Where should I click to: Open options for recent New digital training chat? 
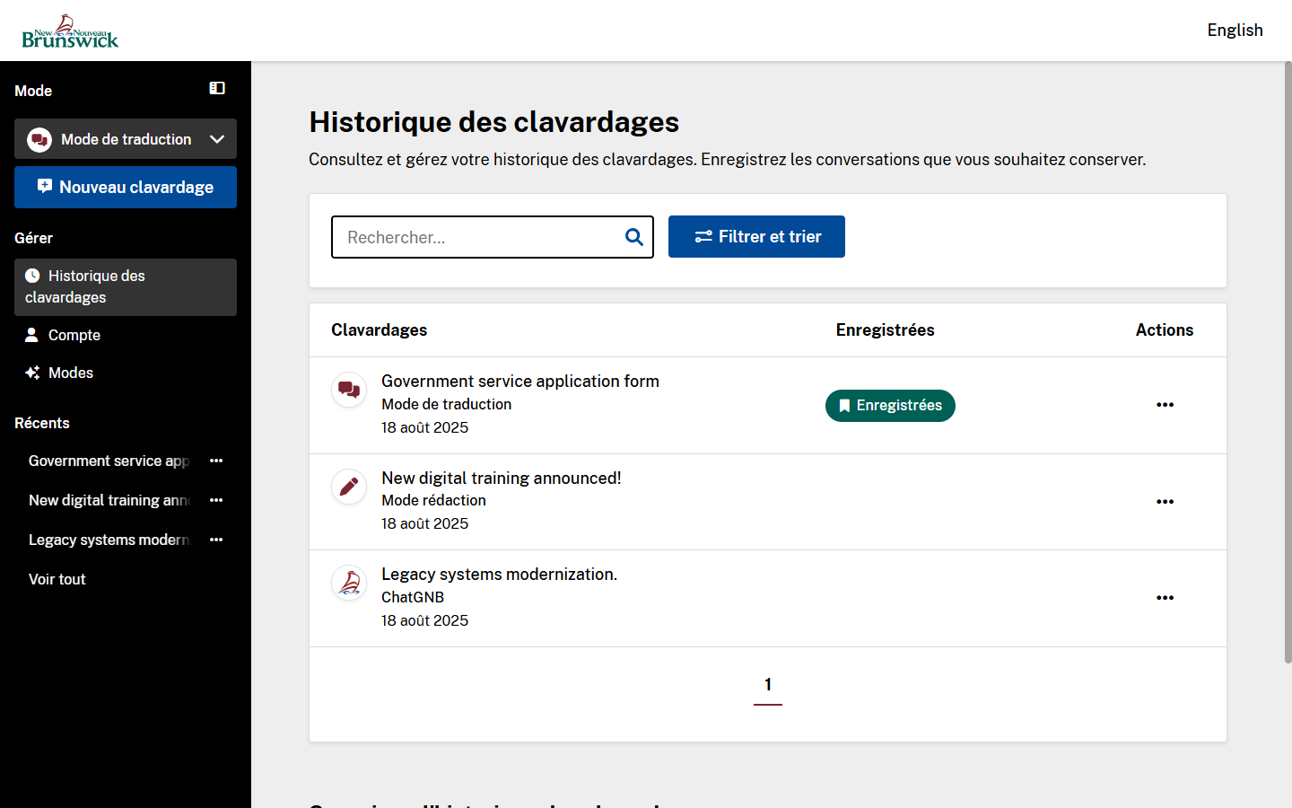pyautogui.click(x=216, y=500)
